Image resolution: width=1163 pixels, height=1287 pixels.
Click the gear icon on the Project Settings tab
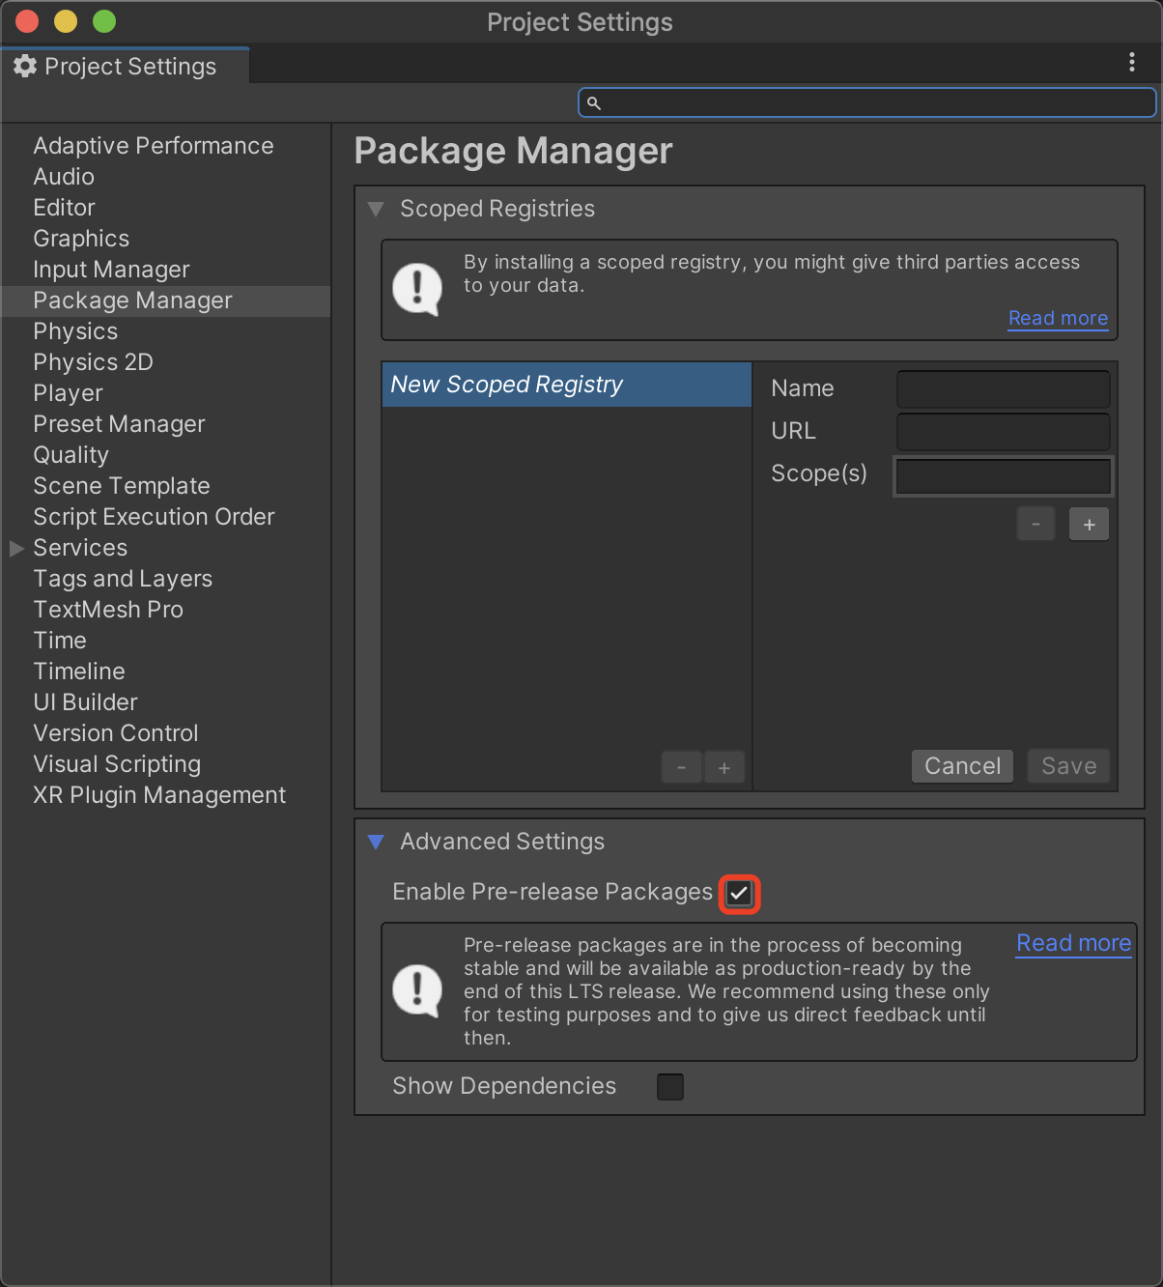tap(25, 66)
